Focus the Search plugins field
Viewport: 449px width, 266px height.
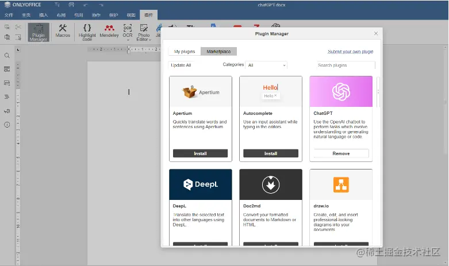[x=346, y=65]
